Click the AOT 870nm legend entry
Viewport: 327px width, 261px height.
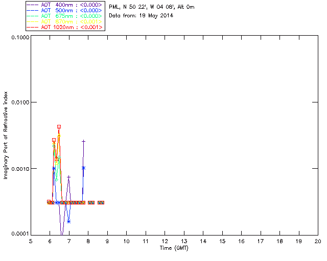click(x=65, y=21)
